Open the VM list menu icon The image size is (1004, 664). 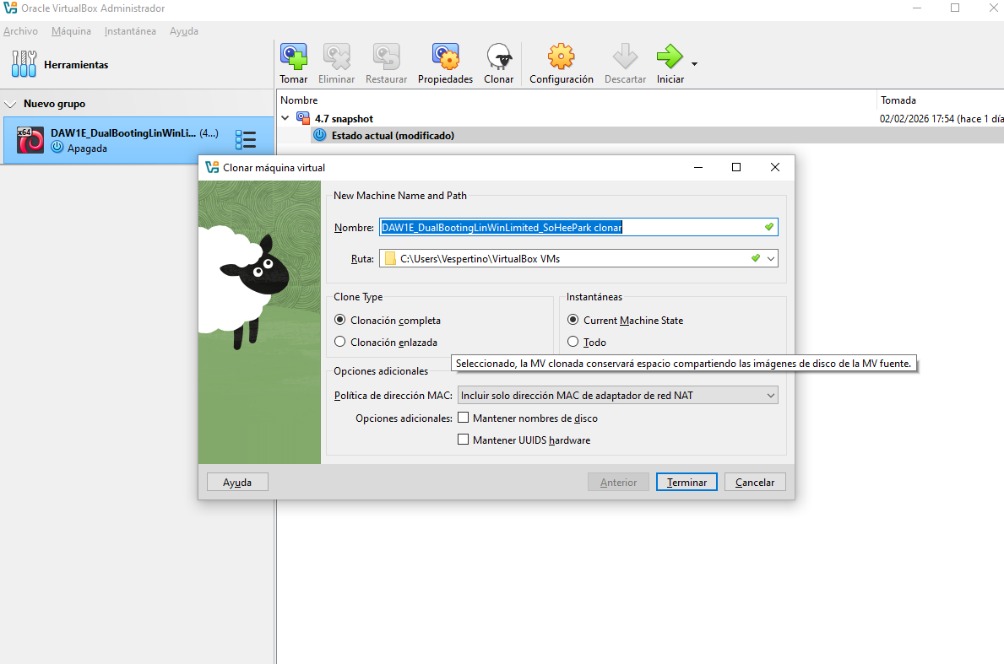[x=245, y=139]
